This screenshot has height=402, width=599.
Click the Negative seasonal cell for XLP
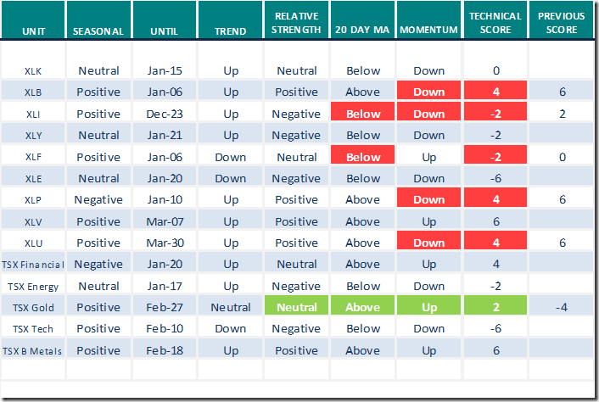[x=98, y=199]
